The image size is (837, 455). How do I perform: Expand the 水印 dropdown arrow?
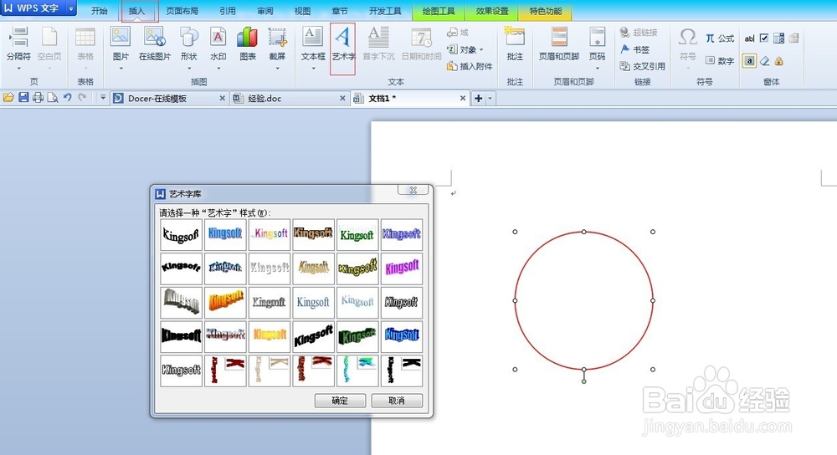218,69
